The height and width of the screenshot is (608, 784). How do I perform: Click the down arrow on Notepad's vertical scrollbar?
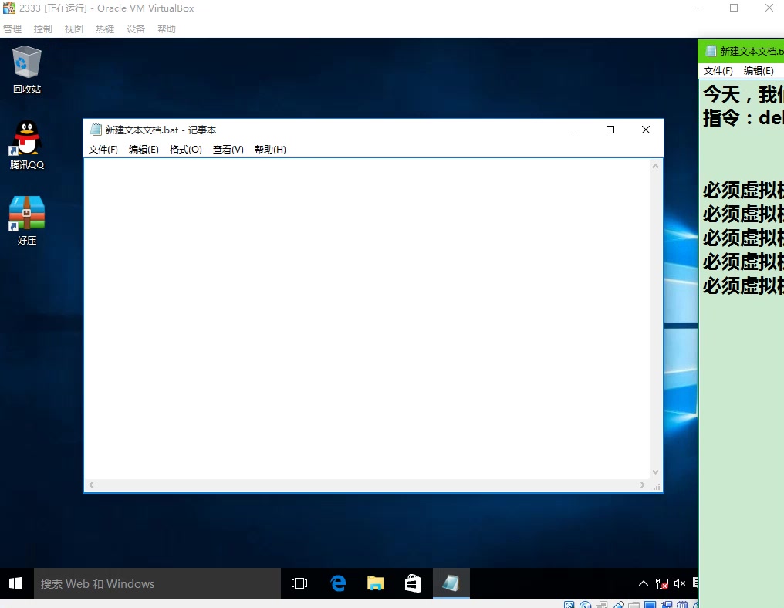point(655,471)
